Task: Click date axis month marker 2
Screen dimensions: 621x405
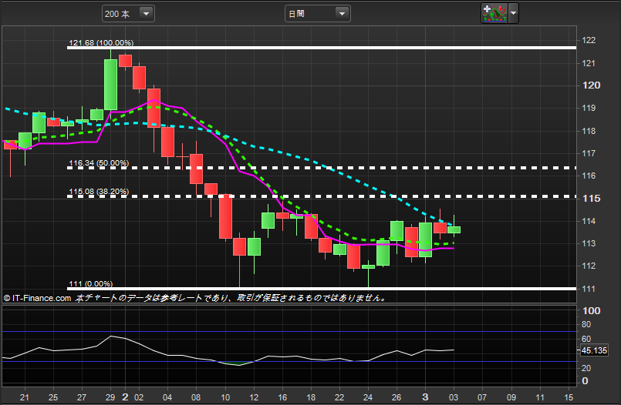Action: (x=125, y=397)
